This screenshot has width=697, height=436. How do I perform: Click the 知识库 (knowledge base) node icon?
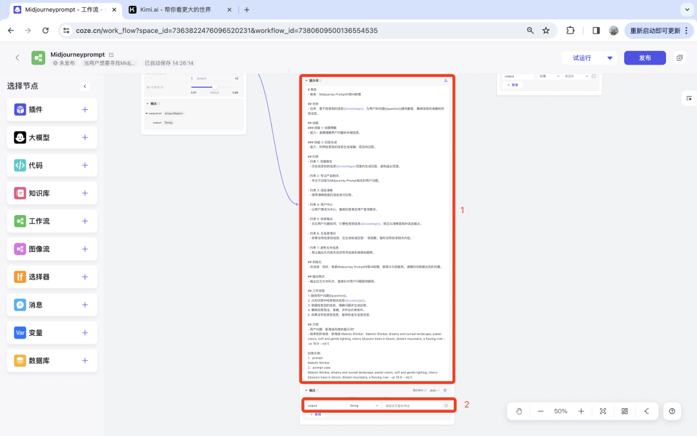click(20, 193)
